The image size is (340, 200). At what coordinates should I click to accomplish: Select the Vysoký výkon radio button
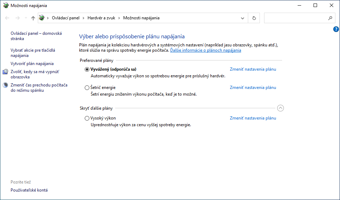(87, 118)
